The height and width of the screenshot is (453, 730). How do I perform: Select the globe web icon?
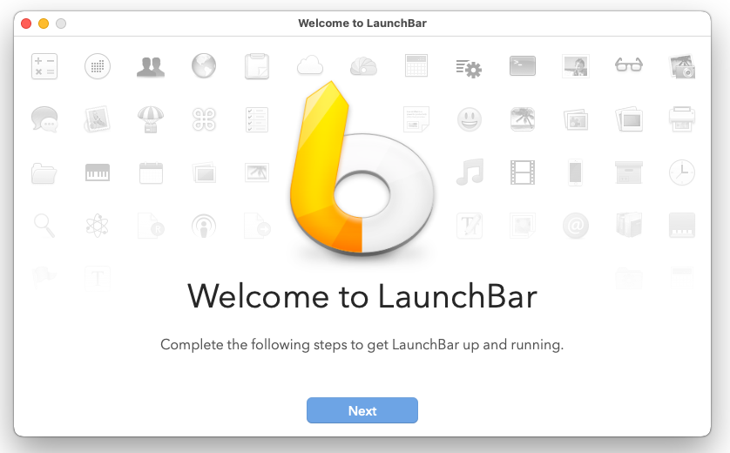[204, 66]
